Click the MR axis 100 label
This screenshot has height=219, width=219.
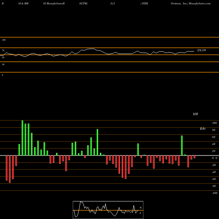coord(214,123)
